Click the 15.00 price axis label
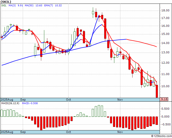This screenshot has height=138, width=172. (x=165, y=34)
